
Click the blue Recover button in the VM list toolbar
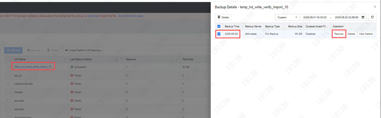coord(14,50)
